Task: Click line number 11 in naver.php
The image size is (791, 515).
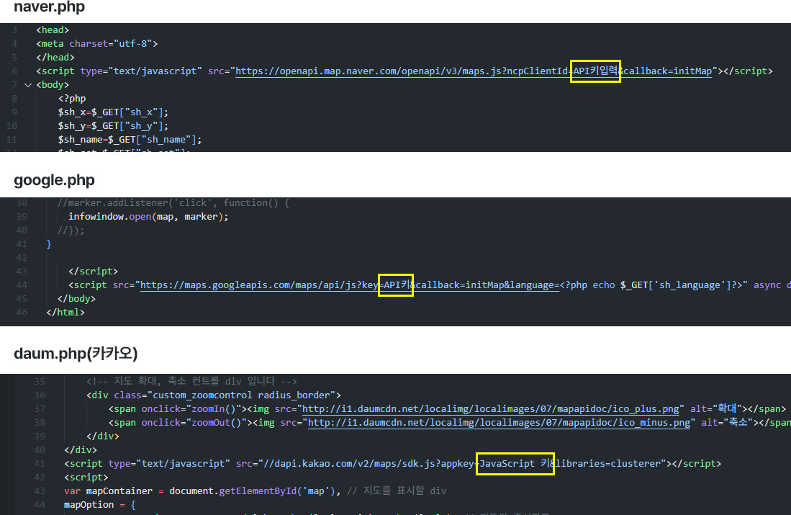Action: [x=12, y=139]
